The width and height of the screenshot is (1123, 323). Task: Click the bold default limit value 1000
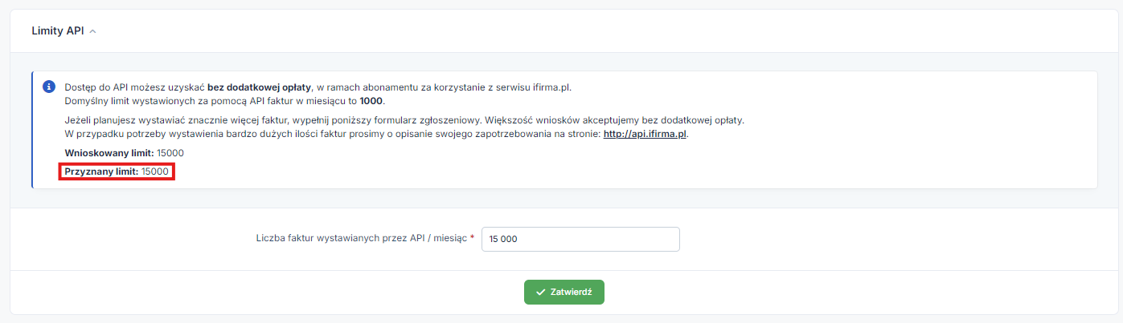(x=372, y=101)
